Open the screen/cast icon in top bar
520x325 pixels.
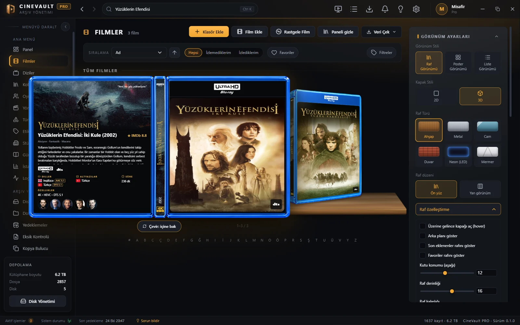(338, 9)
